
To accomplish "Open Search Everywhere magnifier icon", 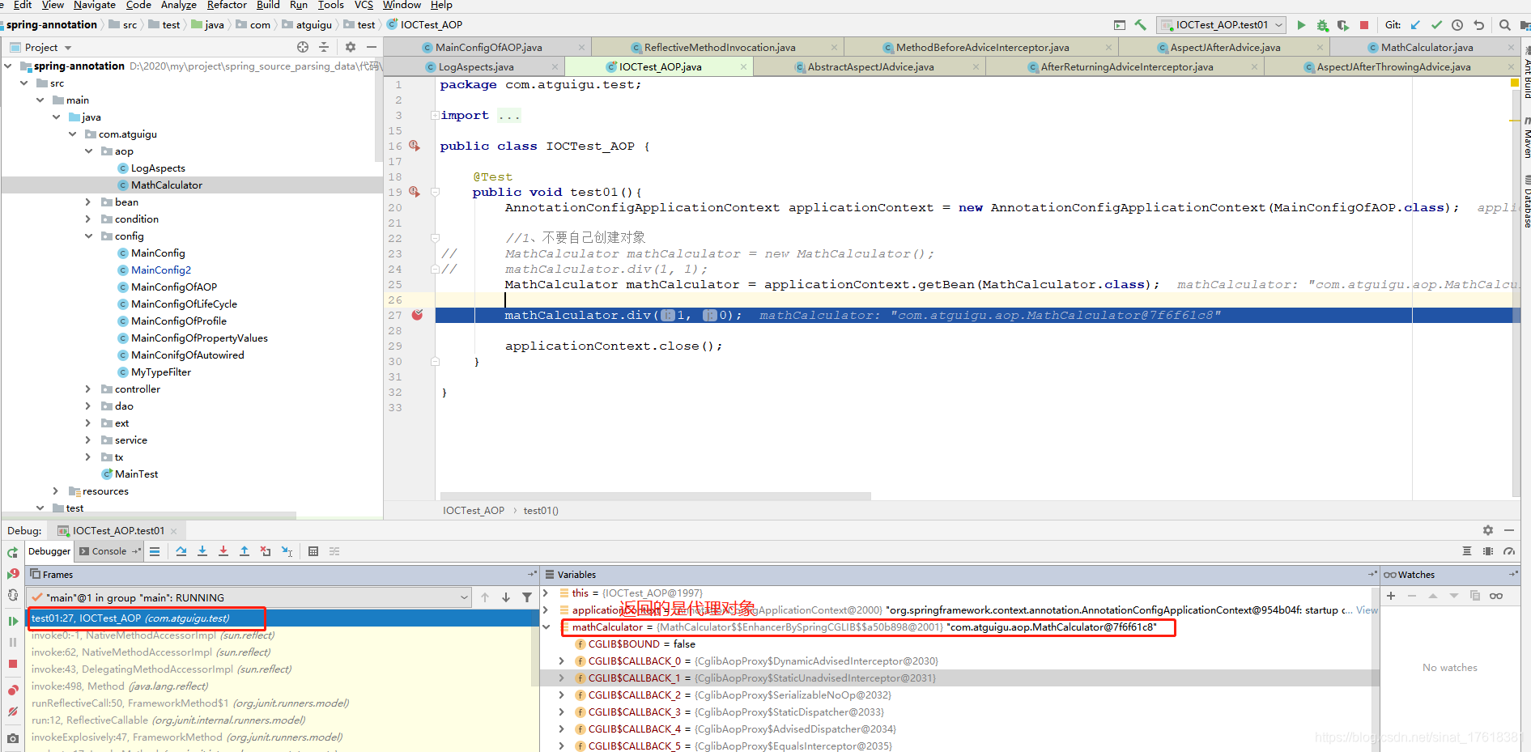I will click(x=1505, y=25).
